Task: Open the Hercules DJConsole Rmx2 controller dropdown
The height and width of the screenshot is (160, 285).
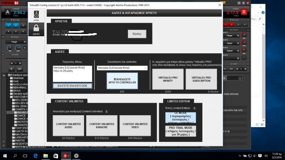Action: pyautogui.click(x=122, y=68)
